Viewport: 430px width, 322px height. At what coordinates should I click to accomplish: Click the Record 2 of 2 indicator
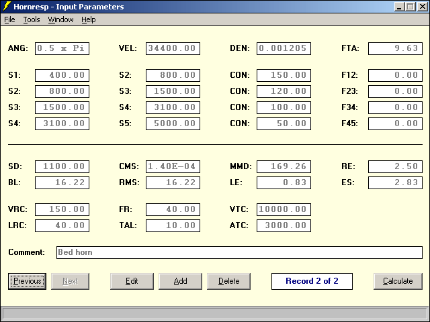click(x=312, y=281)
